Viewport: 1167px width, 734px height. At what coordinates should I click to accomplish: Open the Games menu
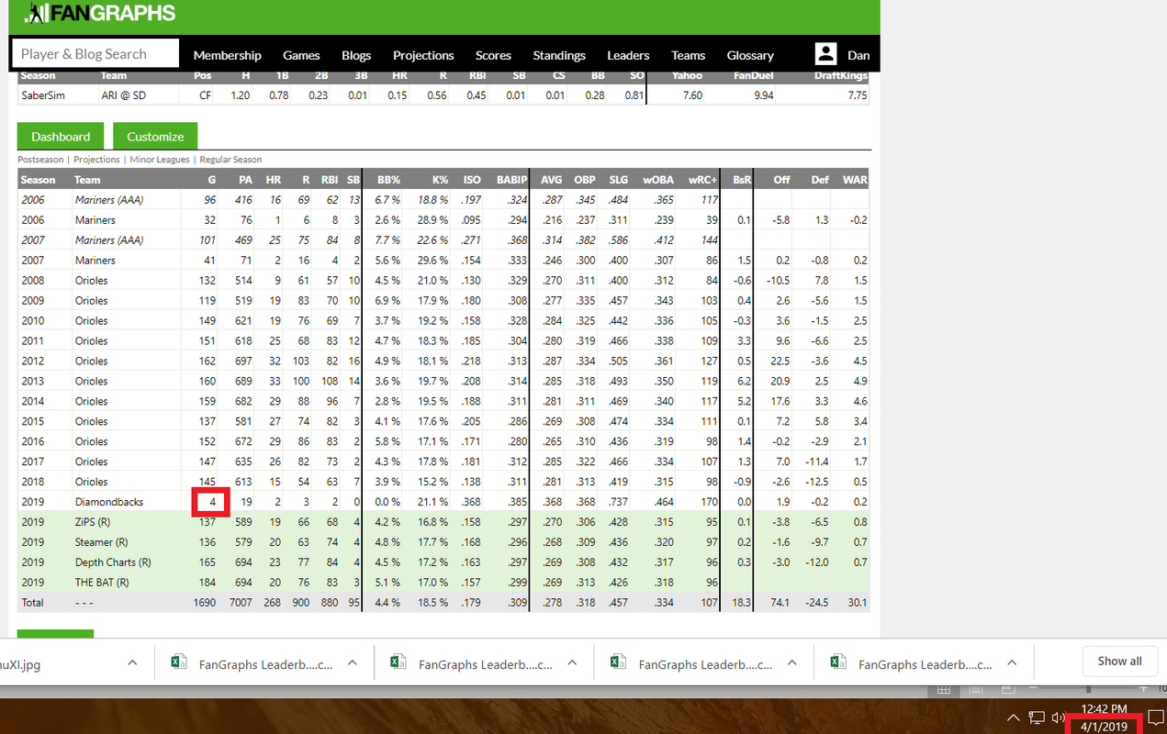click(x=301, y=55)
